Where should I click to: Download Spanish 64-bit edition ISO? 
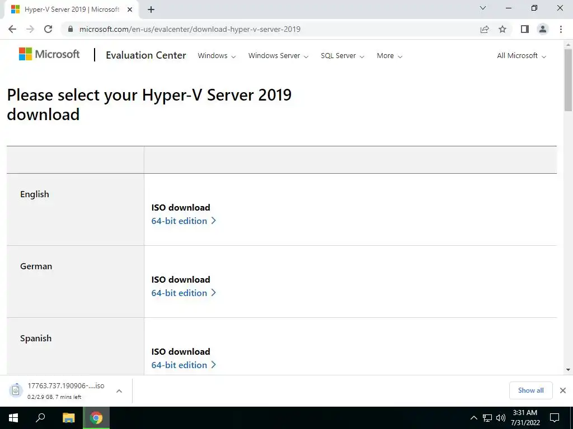point(184,365)
